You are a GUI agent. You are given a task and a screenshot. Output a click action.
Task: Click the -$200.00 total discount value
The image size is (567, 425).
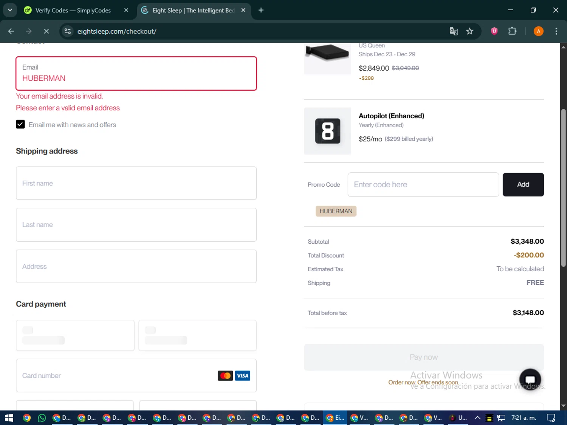(x=529, y=255)
